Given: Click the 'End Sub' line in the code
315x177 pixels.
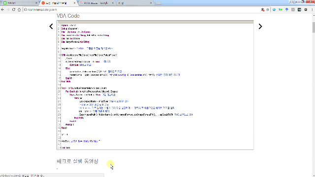Looking at the screenshot, I should 65,147.
